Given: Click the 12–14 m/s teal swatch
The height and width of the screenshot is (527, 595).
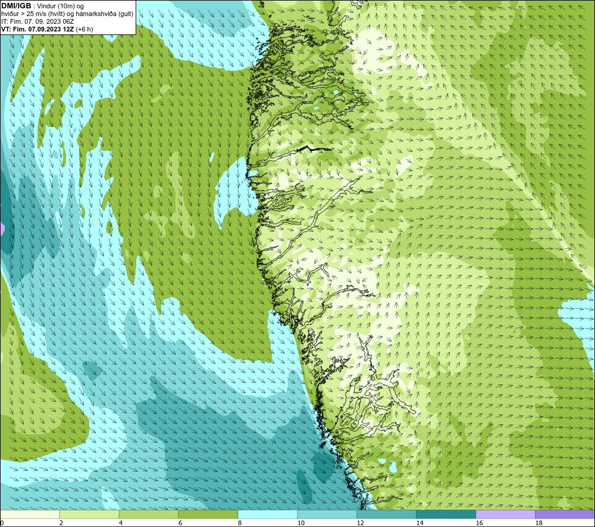Looking at the screenshot, I should [386, 515].
